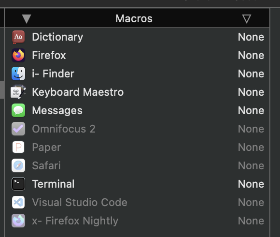Select the disabled Safari group
Screen dimensions: 280x237
point(137,165)
